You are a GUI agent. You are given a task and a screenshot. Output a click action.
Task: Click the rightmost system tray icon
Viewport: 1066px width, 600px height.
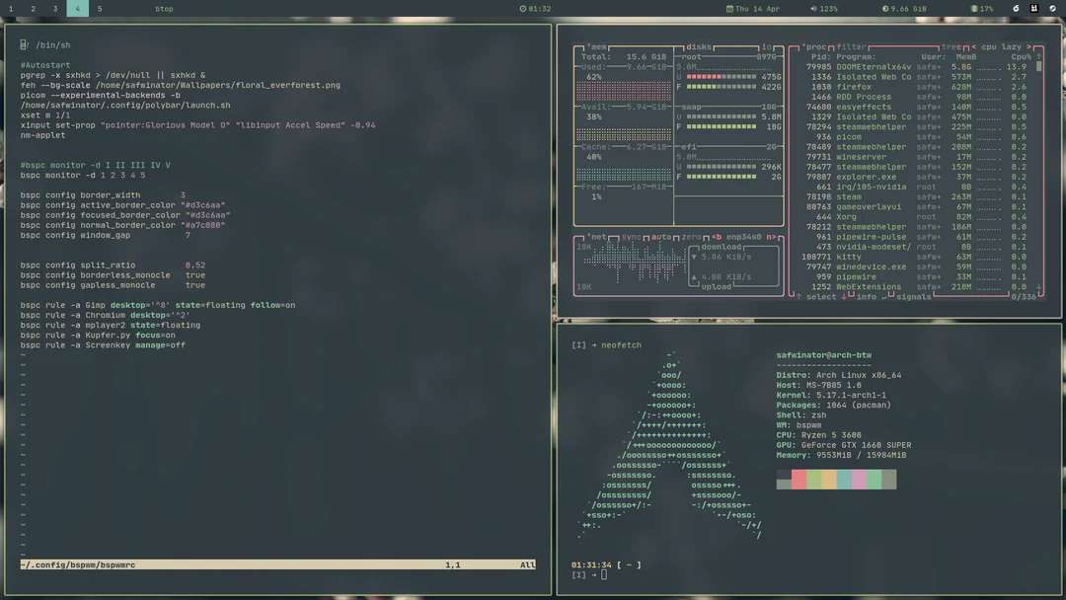1052,8
